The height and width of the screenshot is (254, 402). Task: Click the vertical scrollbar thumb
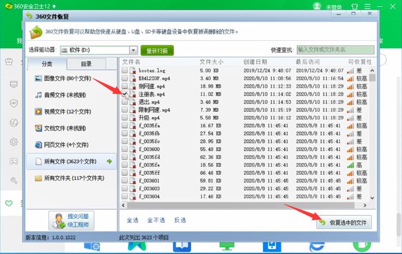(372, 78)
